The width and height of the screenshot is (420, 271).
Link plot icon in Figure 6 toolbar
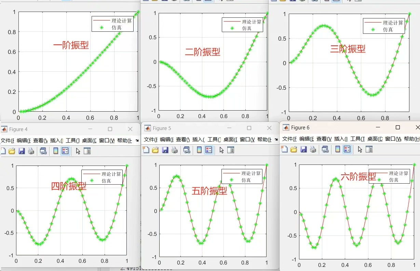(x=325, y=149)
